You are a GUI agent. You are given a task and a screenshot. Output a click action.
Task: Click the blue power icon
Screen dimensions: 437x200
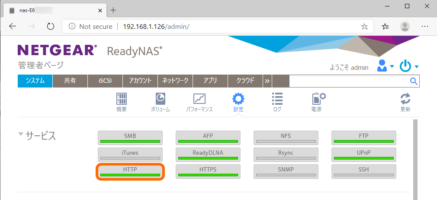[405, 66]
